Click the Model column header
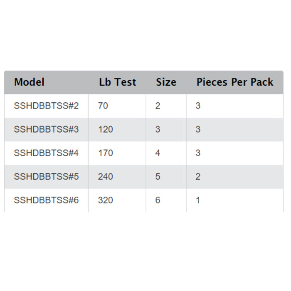The image size is (291, 291). coord(30,82)
